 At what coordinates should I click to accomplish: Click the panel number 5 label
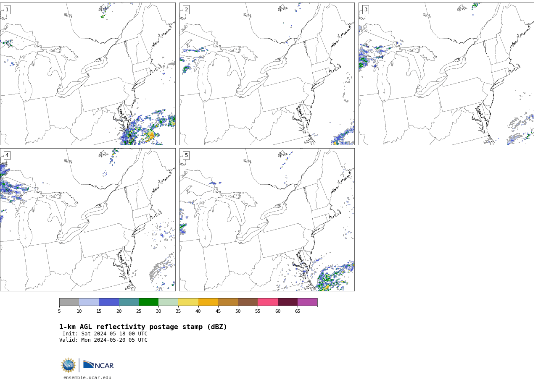point(186,155)
